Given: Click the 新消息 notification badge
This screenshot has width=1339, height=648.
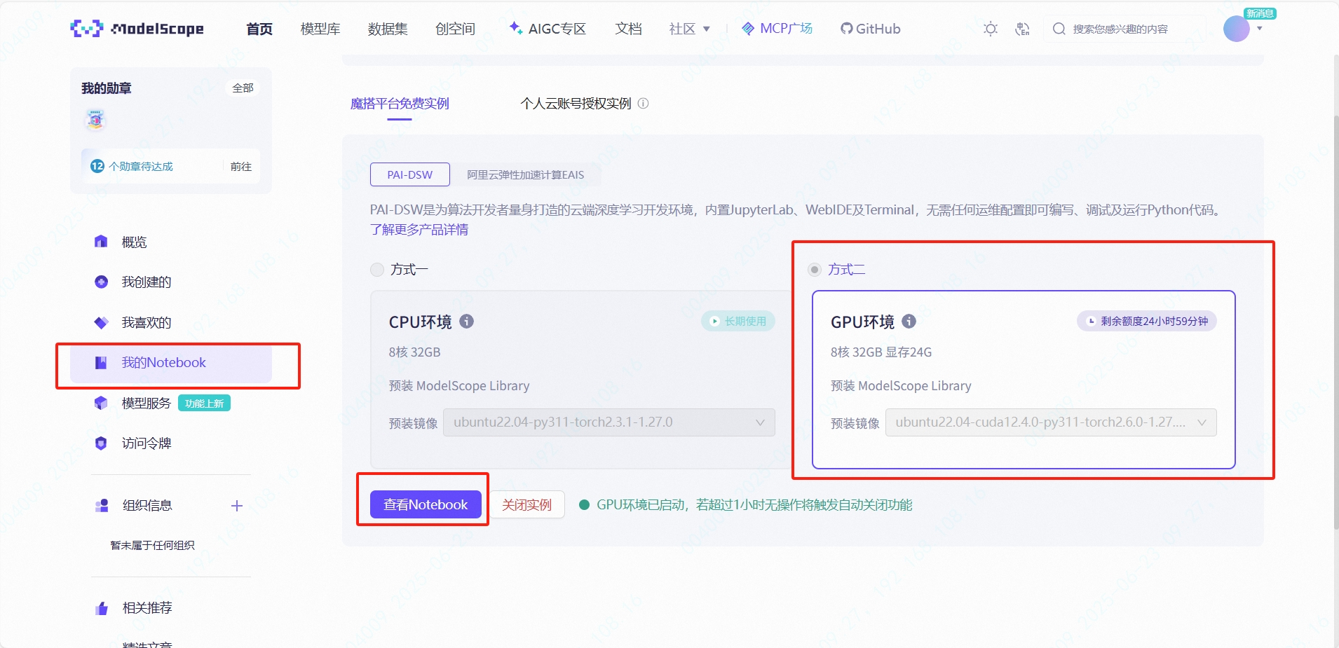Looking at the screenshot, I should (x=1260, y=13).
